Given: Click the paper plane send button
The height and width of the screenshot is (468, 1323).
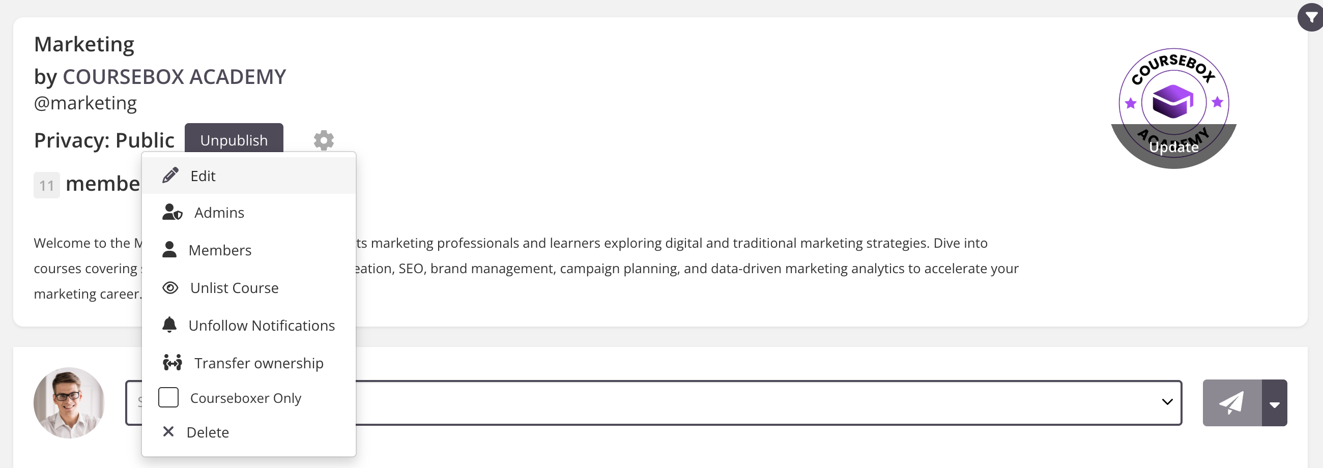Looking at the screenshot, I should pos(1231,403).
